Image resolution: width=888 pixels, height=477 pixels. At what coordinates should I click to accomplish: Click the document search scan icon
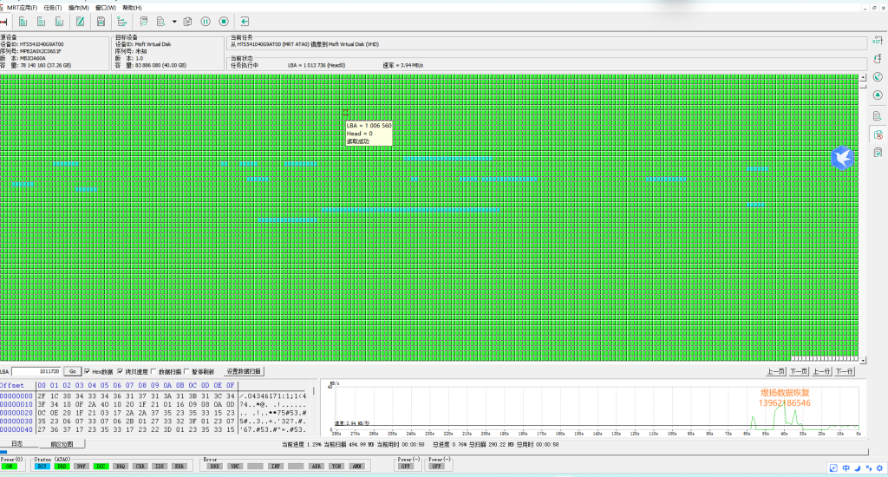click(x=143, y=22)
